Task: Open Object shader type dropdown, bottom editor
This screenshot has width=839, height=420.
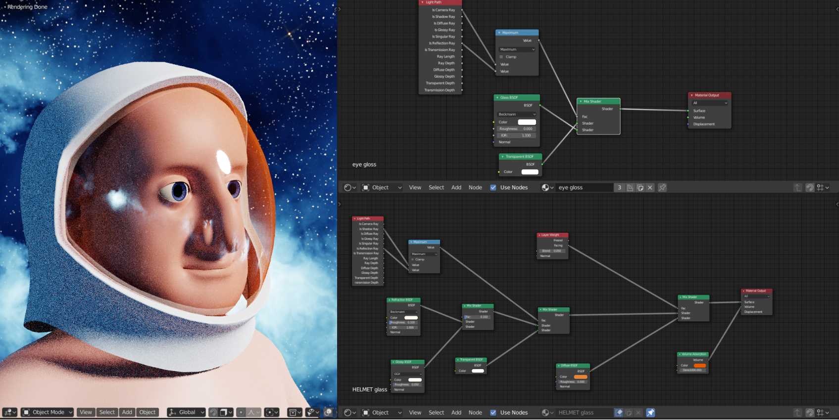Action: point(382,413)
